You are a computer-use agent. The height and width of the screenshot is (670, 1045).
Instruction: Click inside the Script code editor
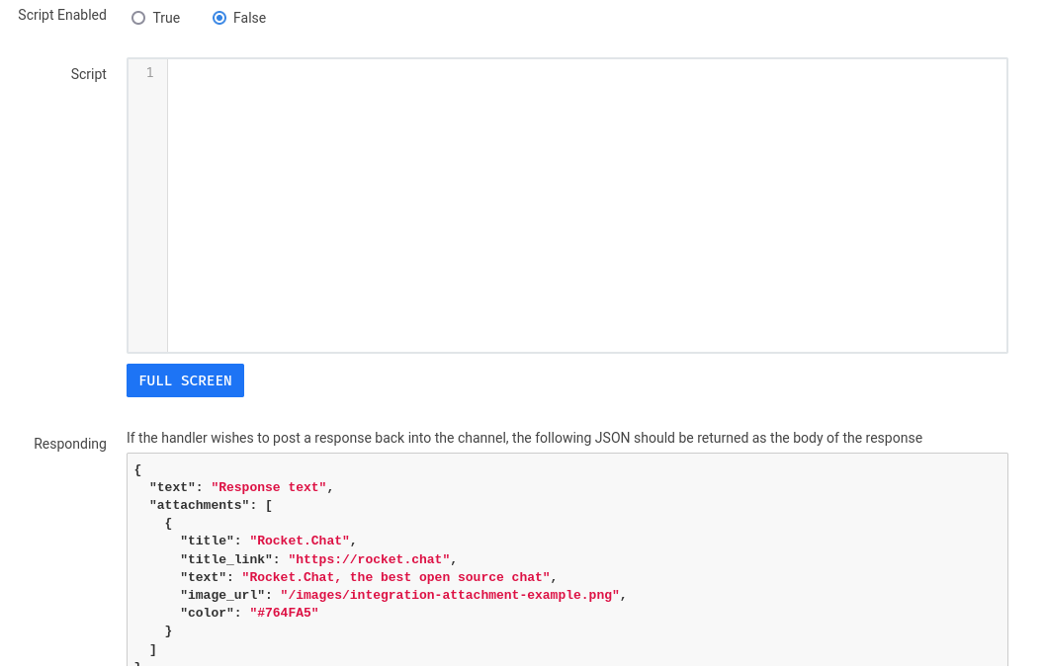click(x=586, y=206)
